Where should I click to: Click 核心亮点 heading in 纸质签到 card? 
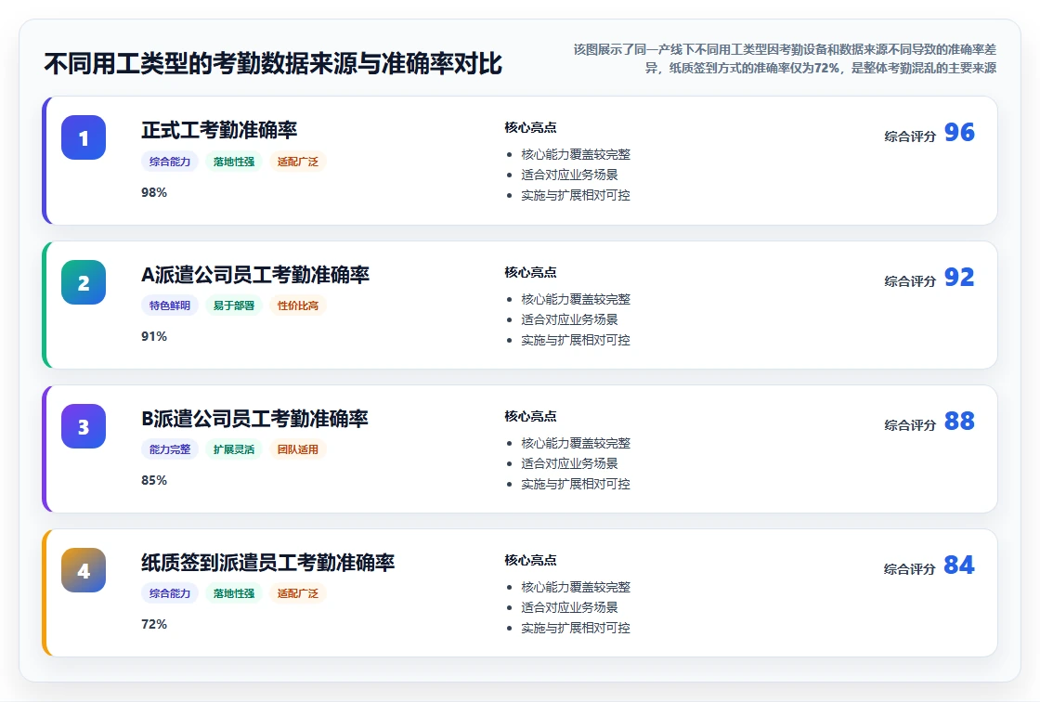[530, 560]
